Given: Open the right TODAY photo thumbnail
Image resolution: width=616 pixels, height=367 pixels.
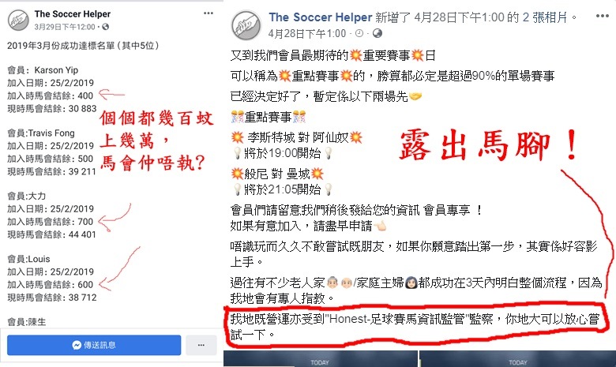Looking at the screenshot, I should pos(517,359).
